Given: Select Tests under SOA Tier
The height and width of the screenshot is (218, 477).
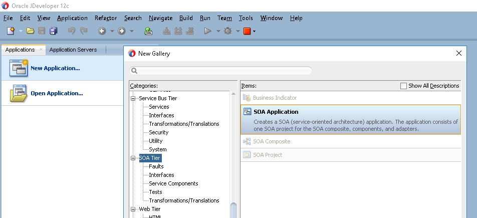Looking at the screenshot, I should coord(155,192).
